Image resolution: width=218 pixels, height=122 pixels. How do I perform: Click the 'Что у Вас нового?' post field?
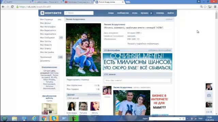[137, 80]
